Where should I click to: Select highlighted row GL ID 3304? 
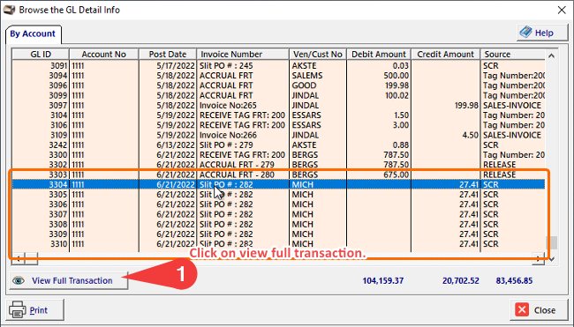pos(278,184)
